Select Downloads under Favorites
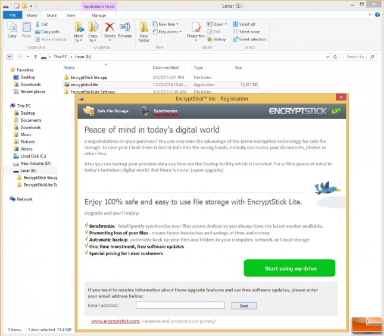Image resolution: width=384 pixels, height=336 pixels. [27, 84]
